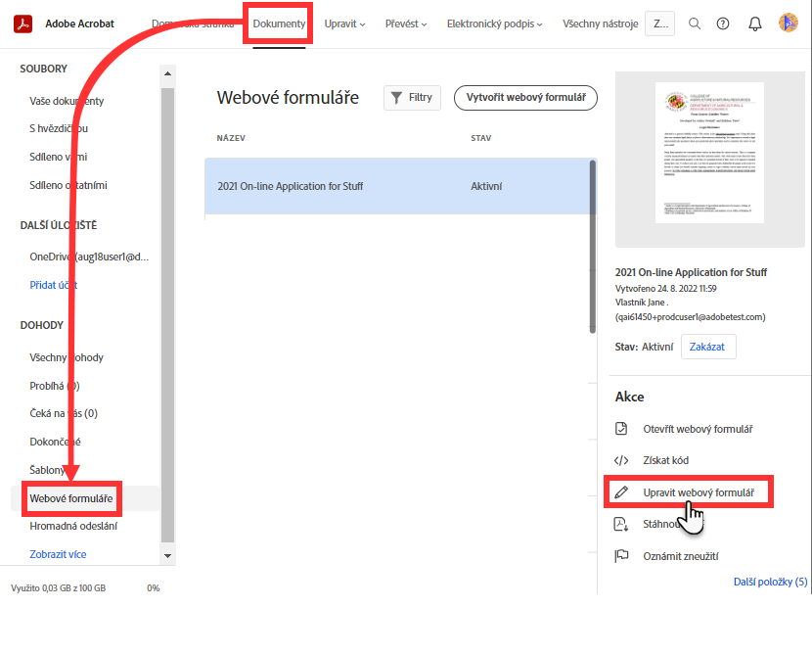Open the OneDrive account entry
The width and height of the screenshot is (812, 655).
pos(89,257)
